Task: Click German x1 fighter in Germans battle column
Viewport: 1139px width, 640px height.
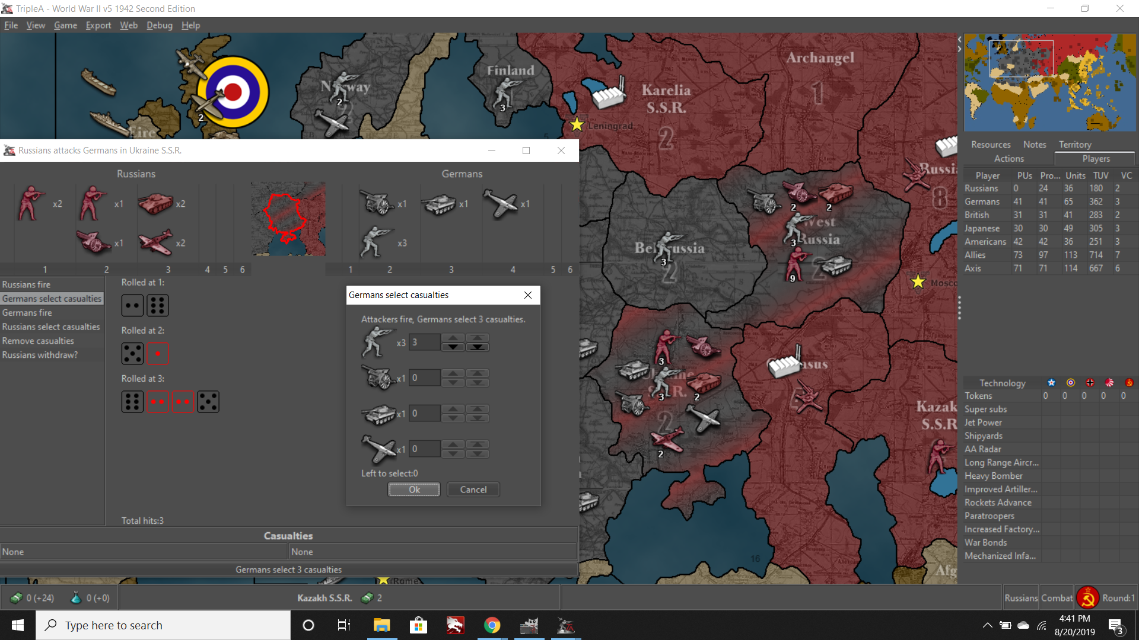Action: click(x=500, y=203)
